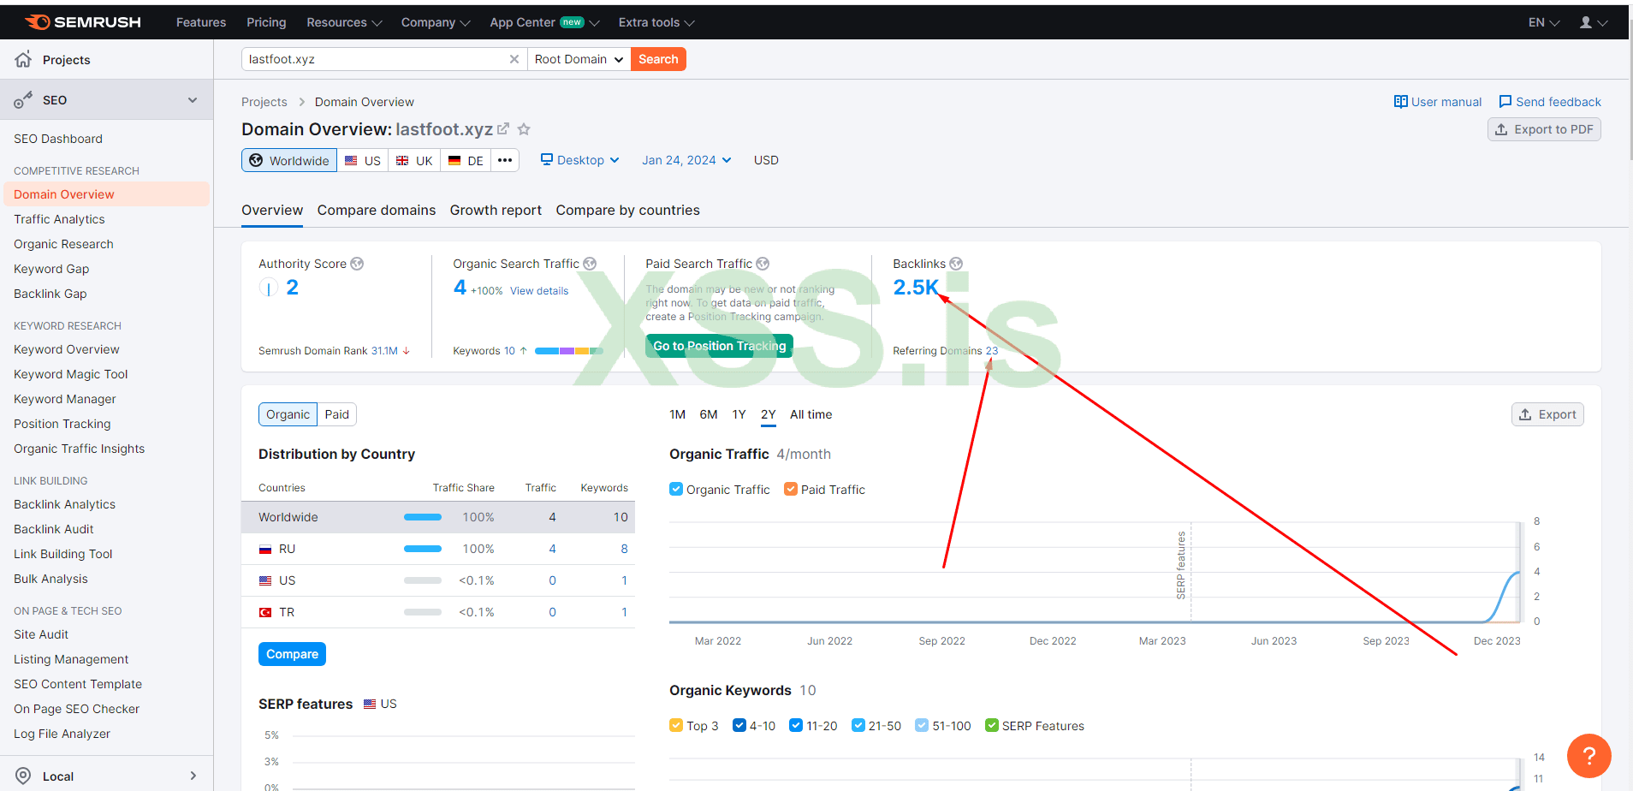The image size is (1633, 791).
Task: Click the Go to Position Tracking button
Action: (x=719, y=346)
